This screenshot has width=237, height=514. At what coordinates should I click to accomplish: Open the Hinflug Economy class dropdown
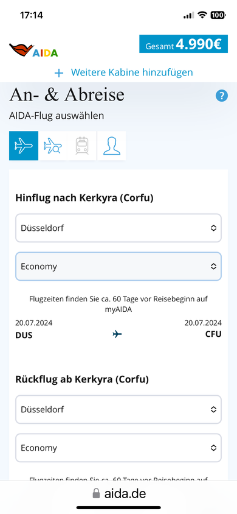[x=118, y=267]
